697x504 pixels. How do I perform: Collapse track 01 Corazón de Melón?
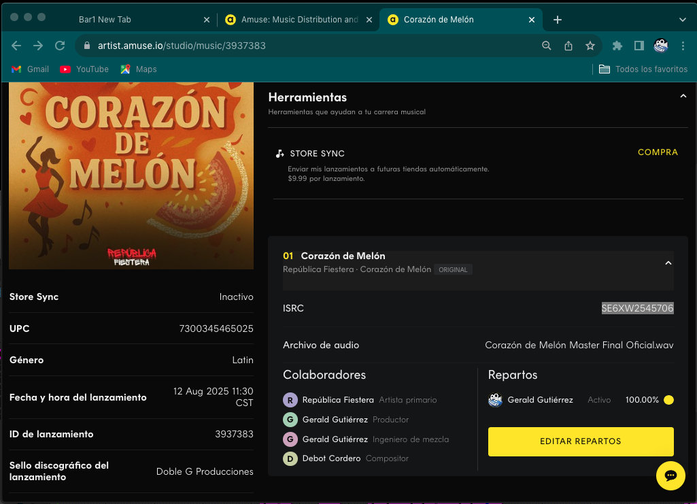668,263
